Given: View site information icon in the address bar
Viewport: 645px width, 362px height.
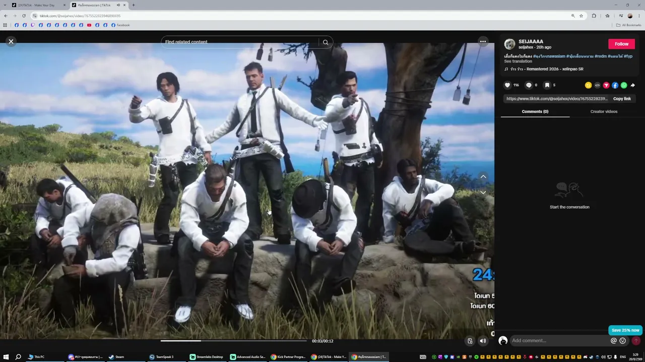Looking at the screenshot, I should click(34, 16).
